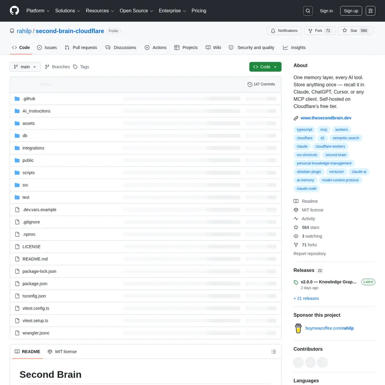385x385 pixels.
Task: Expand the main branch dropdown
Action: click(x=25, y=67)
